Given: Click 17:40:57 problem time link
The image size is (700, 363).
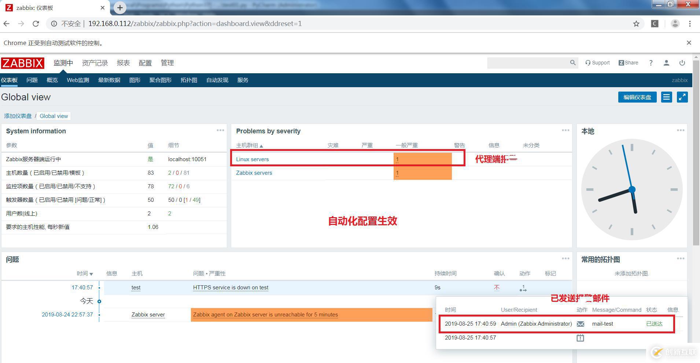Looking at the screenshot, I should click(x=82, y=288).
